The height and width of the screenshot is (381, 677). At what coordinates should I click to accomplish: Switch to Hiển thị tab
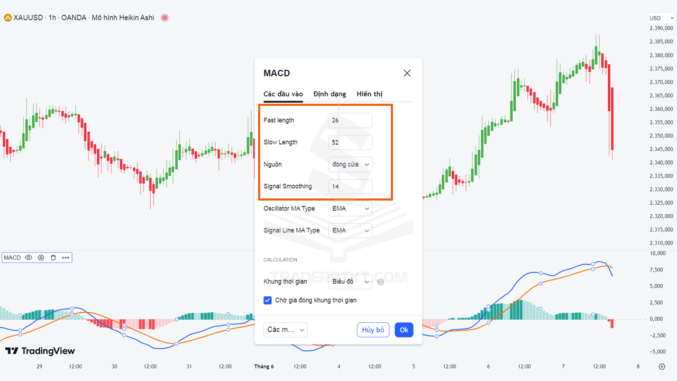369,94
